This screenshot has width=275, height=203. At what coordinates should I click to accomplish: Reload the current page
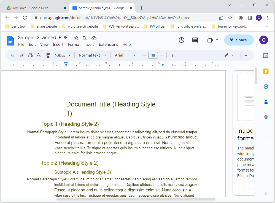click(x=25, y=18)
